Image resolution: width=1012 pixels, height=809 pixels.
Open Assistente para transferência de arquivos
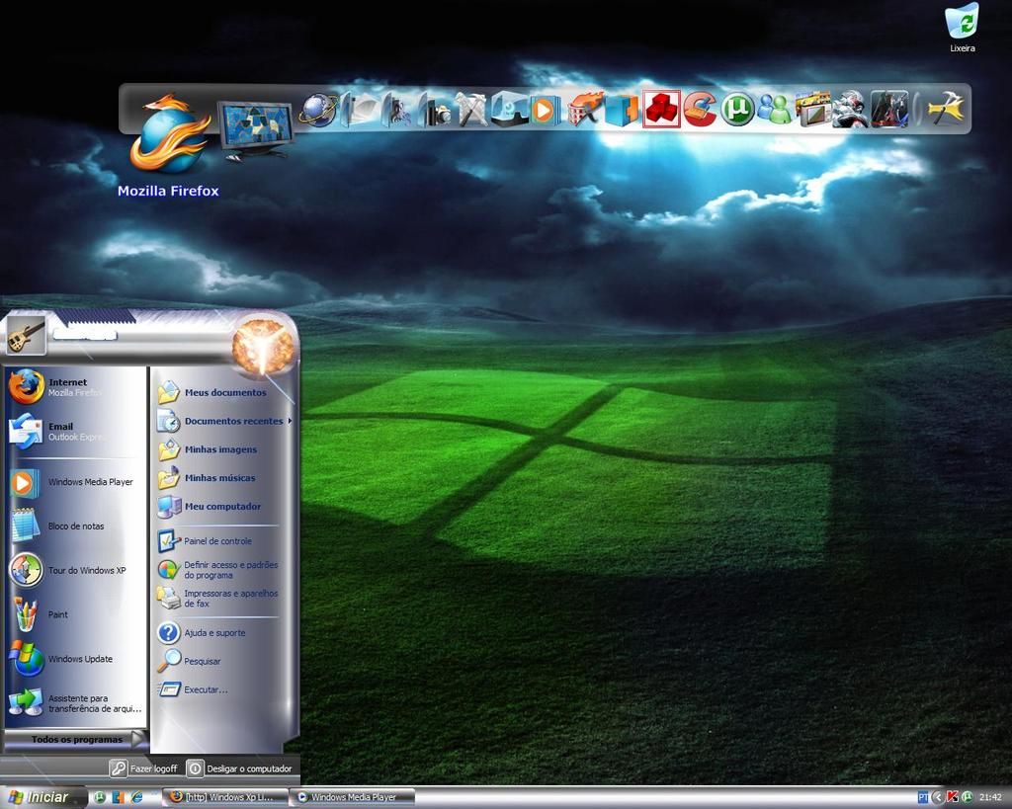(75, 703)
